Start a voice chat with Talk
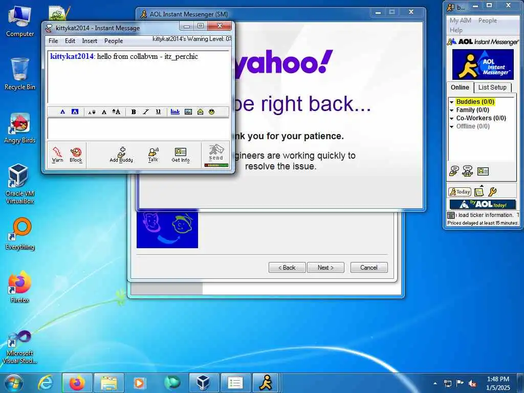 pyautogui.click(x=153, y=155)
